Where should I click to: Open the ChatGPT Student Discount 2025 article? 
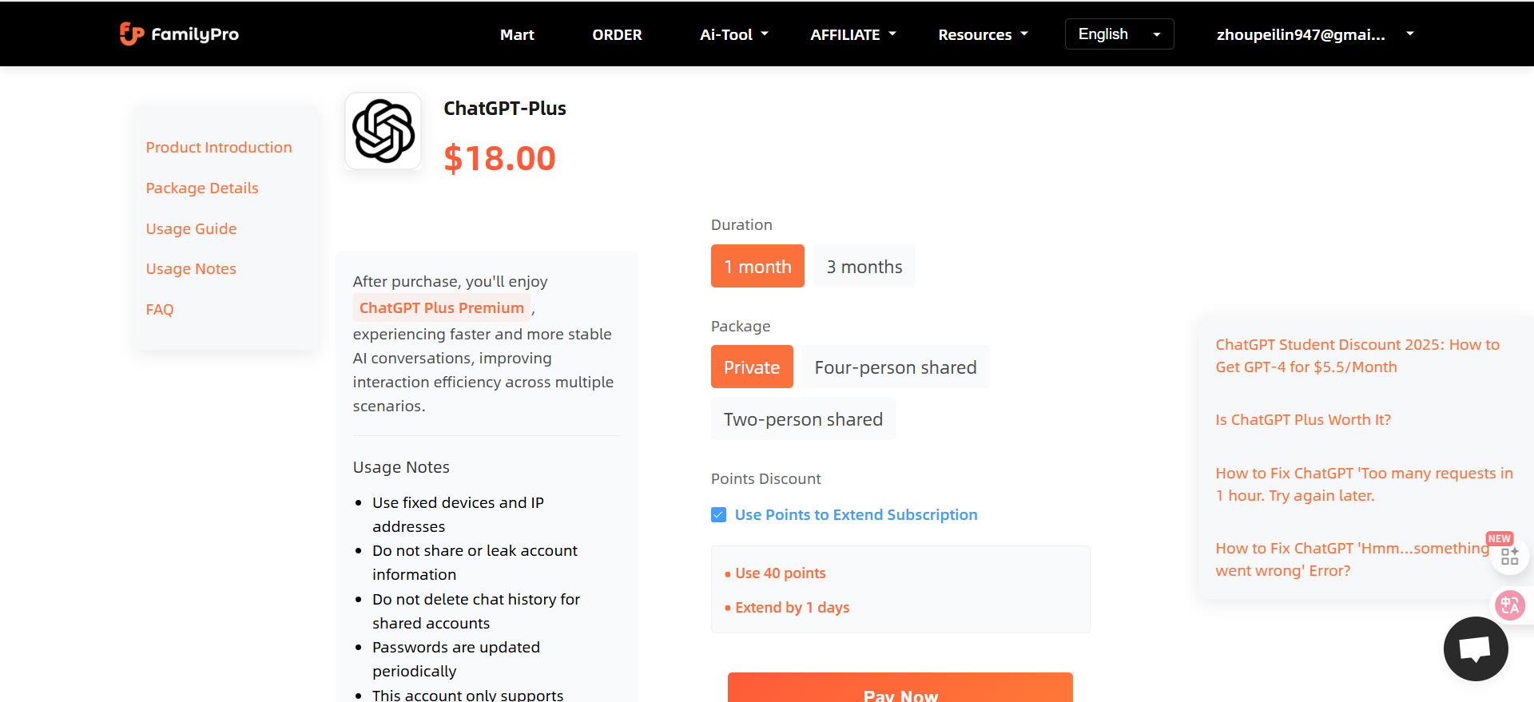(1357, 356)
